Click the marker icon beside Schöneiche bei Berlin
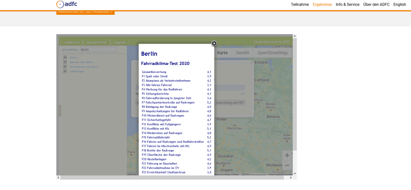411x190 pixels. [65, 67]
